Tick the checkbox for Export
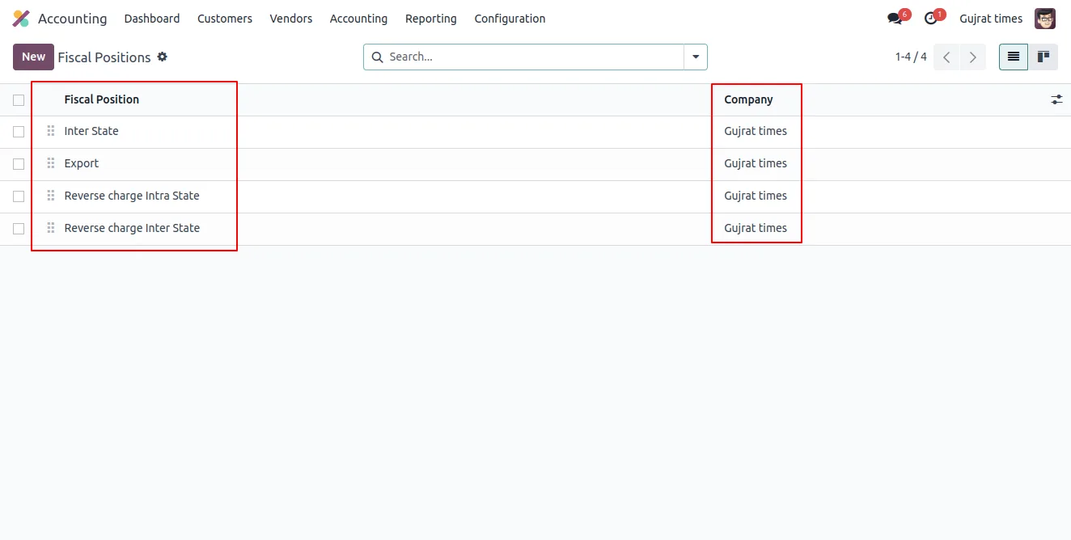The height and width of the screenshot is (540, 1071). coord(19,164)
